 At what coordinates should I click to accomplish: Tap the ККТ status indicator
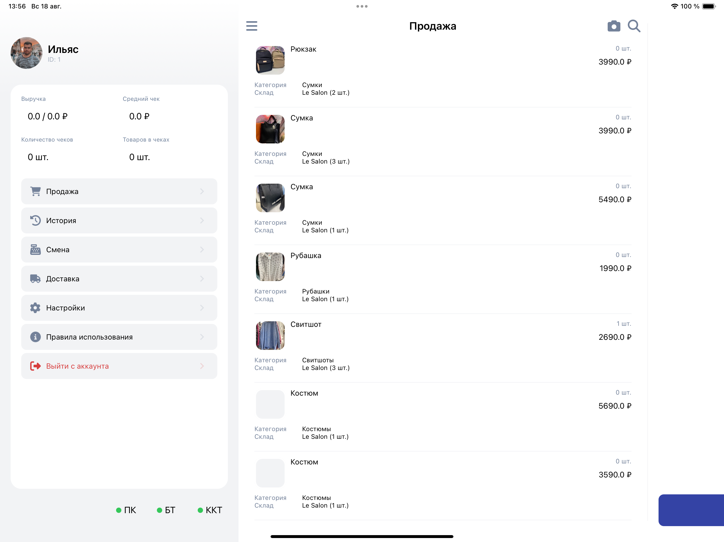pyautogui.click(x=210, y=510)
